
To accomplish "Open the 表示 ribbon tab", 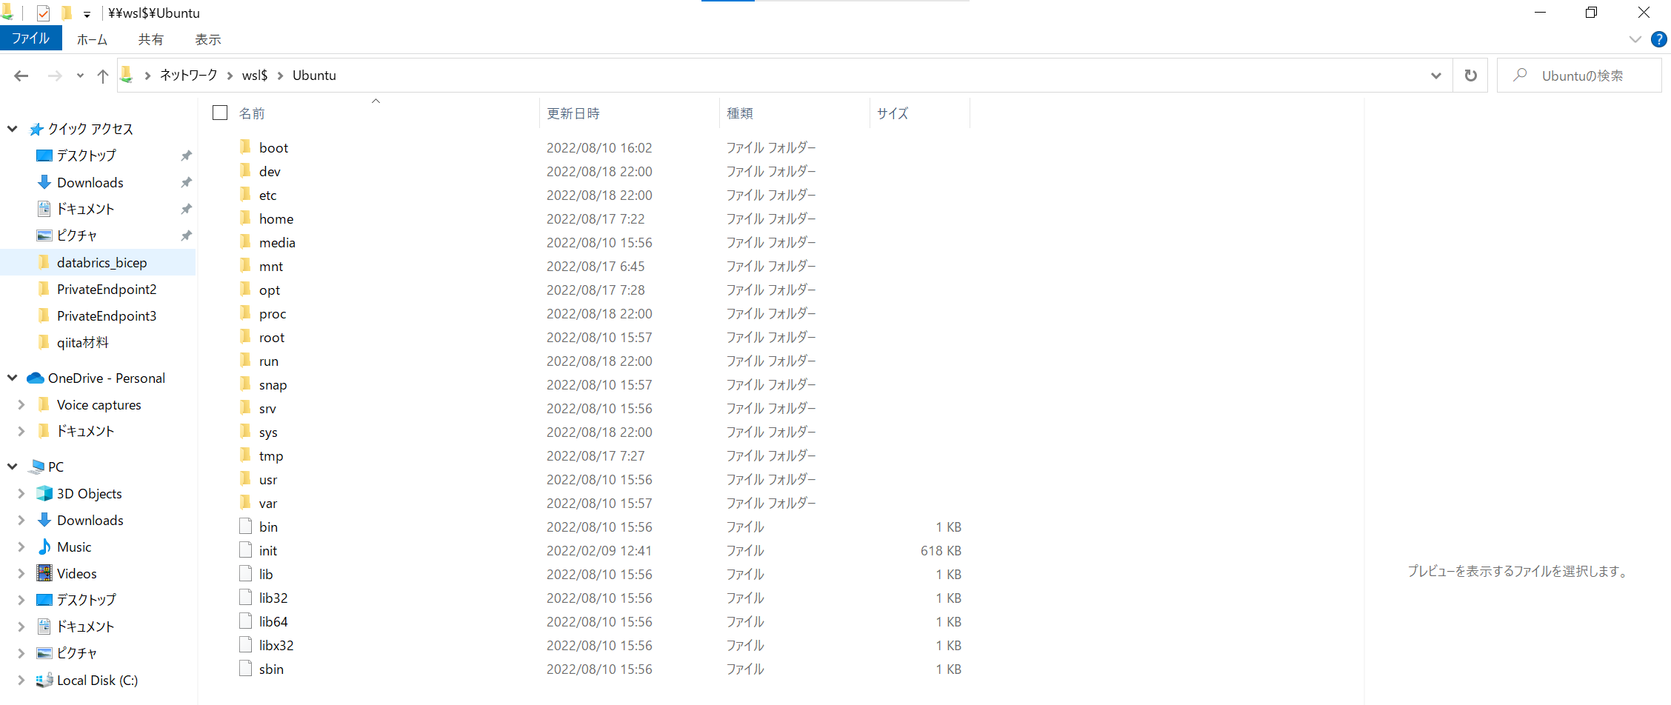I will click(x=208, y=39).
